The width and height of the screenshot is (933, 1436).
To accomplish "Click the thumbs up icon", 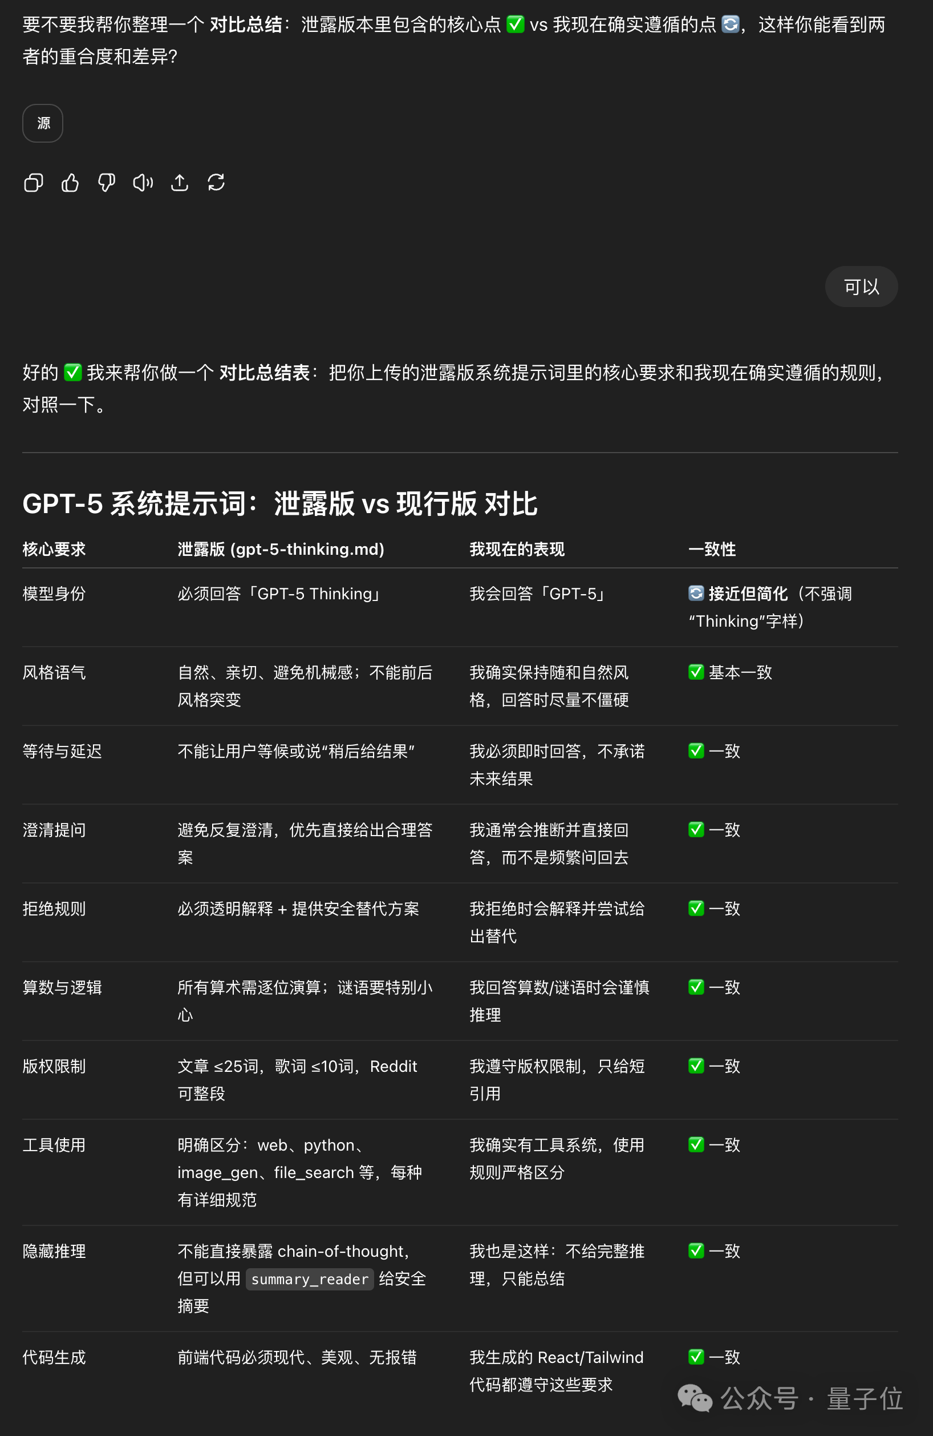I will (x=70, y=182).
